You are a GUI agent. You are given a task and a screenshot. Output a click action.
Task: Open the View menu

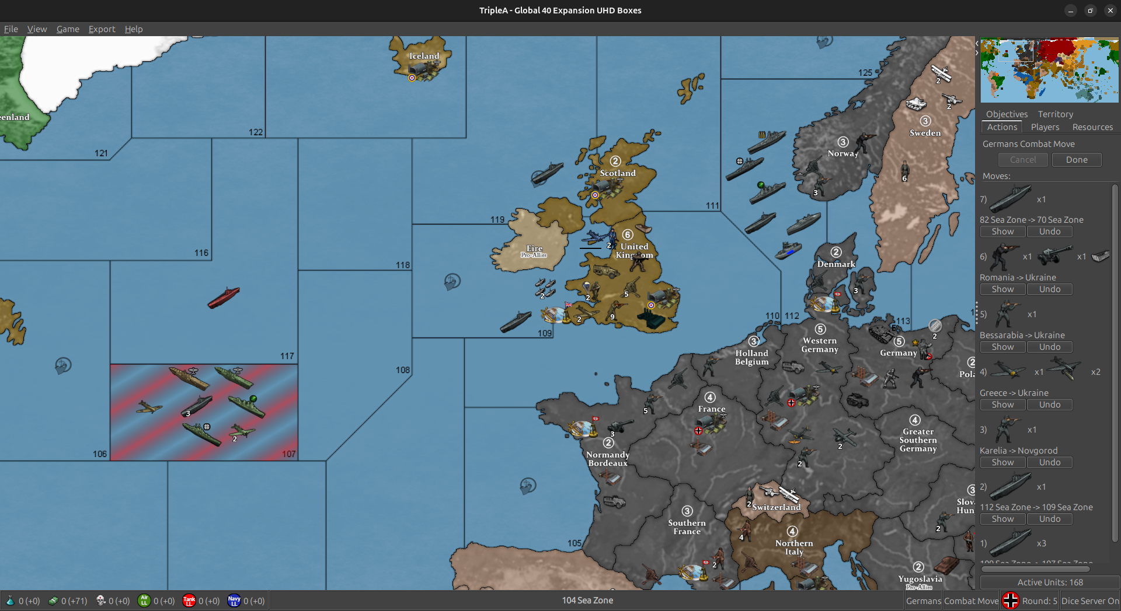click(x=37, y=29)
